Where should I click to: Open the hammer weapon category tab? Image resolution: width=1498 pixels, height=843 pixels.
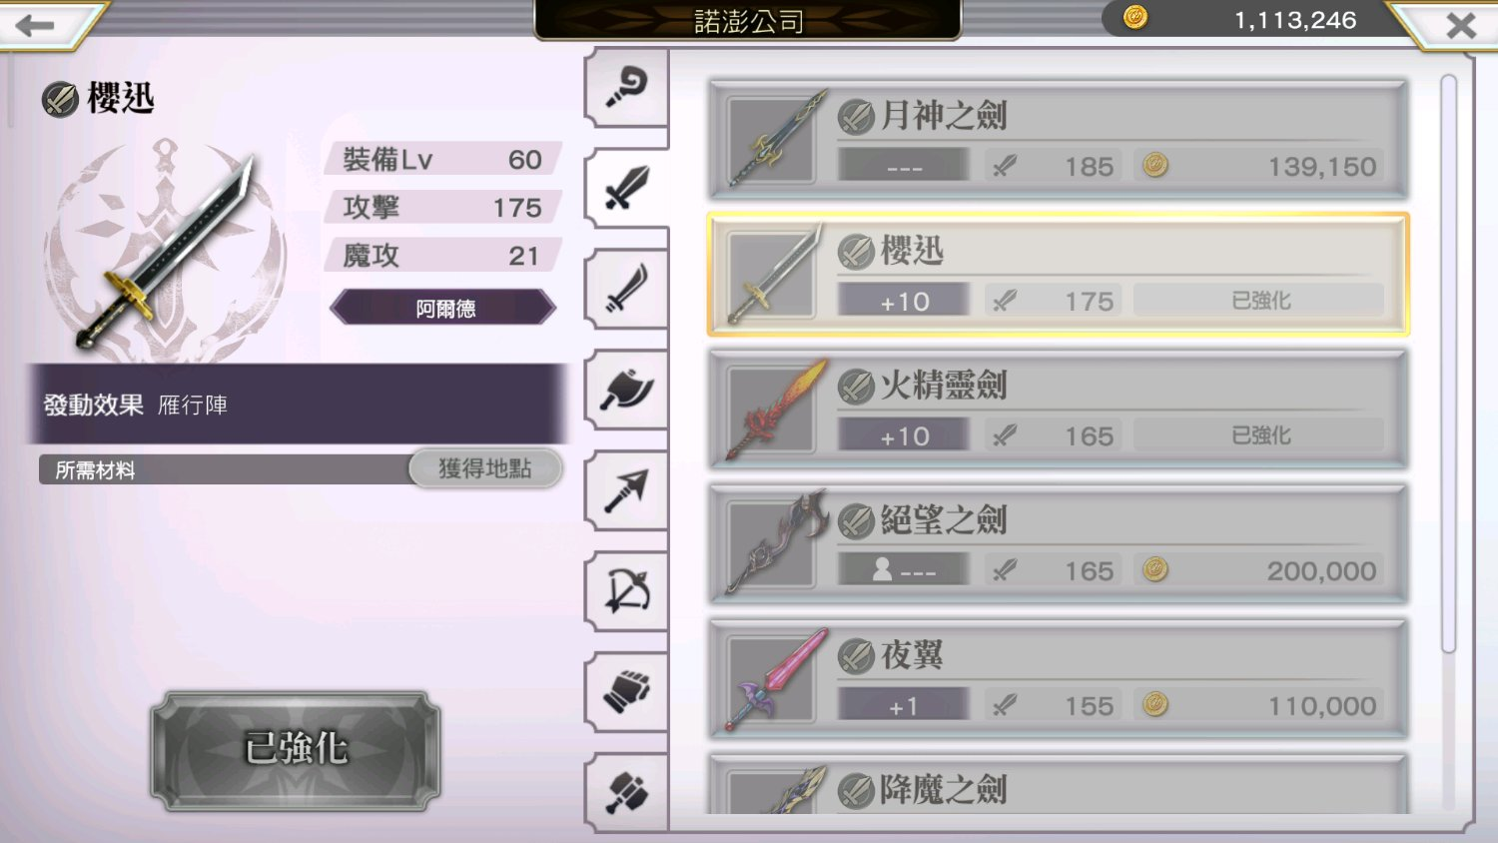pyautogui.click(x=626, y=793)
